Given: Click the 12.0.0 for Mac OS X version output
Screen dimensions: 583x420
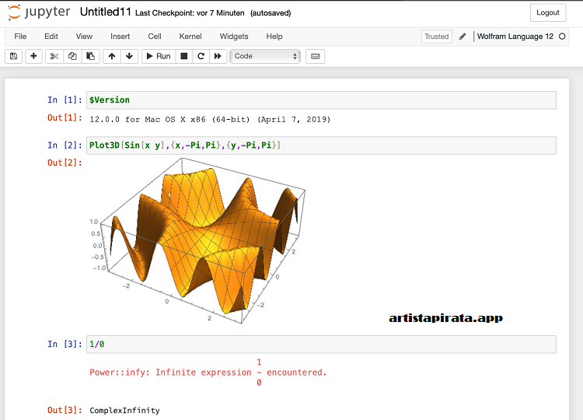Looking at the screenshot, I should (x=210, y=120).
